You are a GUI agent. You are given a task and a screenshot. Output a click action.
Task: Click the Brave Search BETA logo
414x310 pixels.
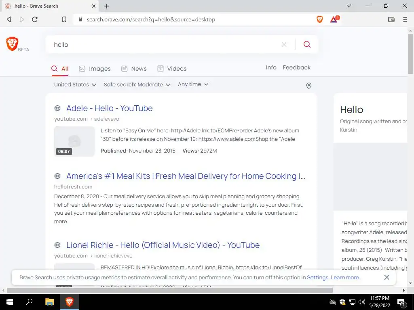tap(17, 44)
